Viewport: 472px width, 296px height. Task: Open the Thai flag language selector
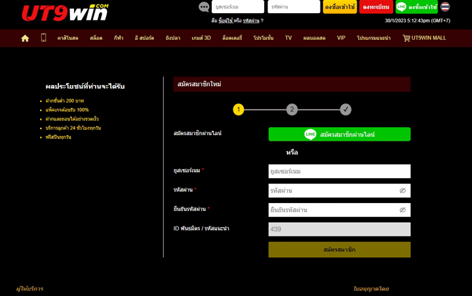pyautogui.click(x=445, y=7)
